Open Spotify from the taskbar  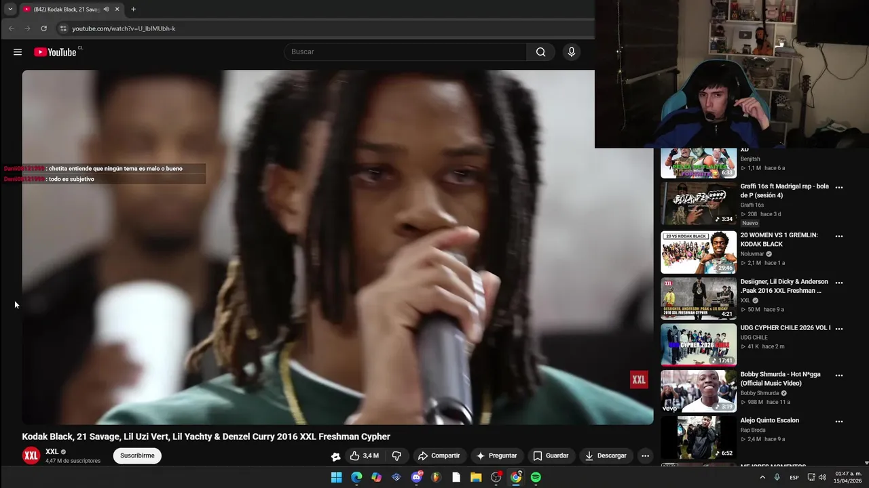536,477
